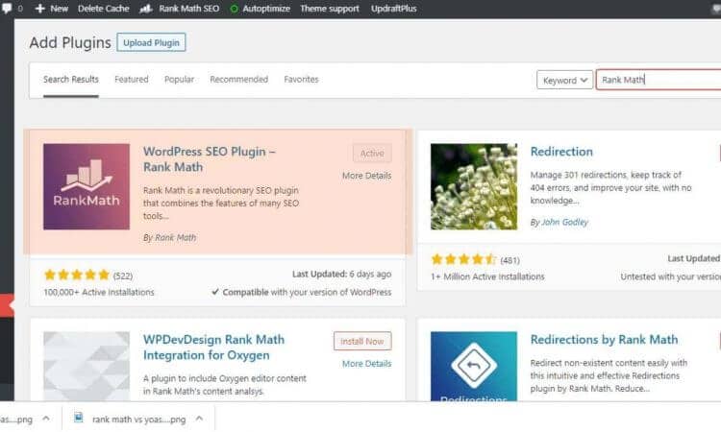Screen dimensions: 721x432
Task: Open the Redirections by Rank Math title link
Action: (604, 340)
